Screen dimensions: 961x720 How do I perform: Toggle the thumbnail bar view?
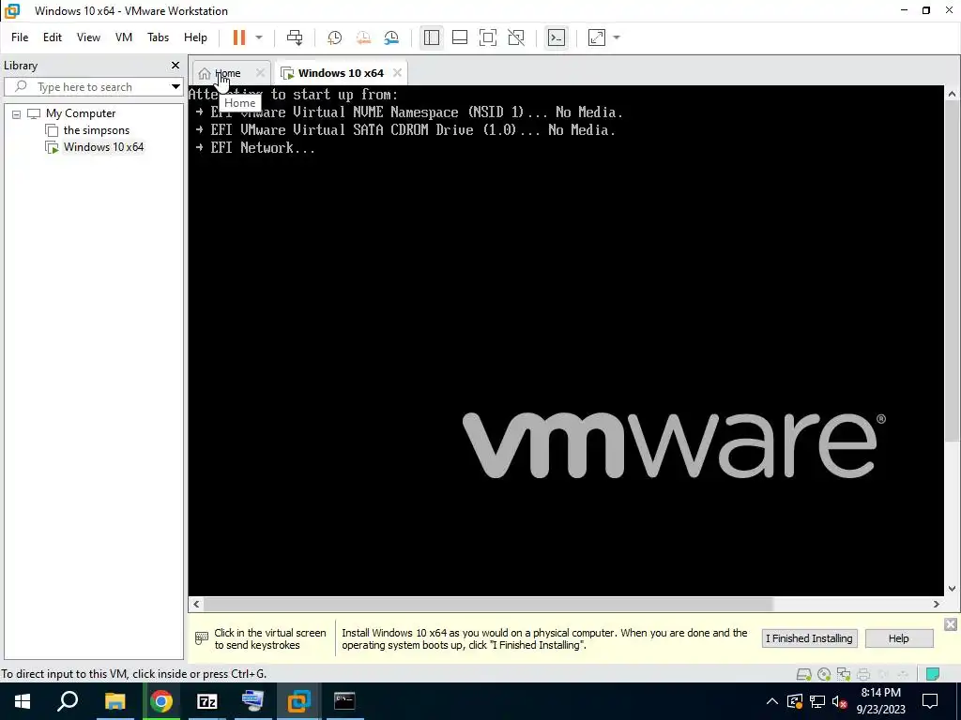click(x=460, y=37)
